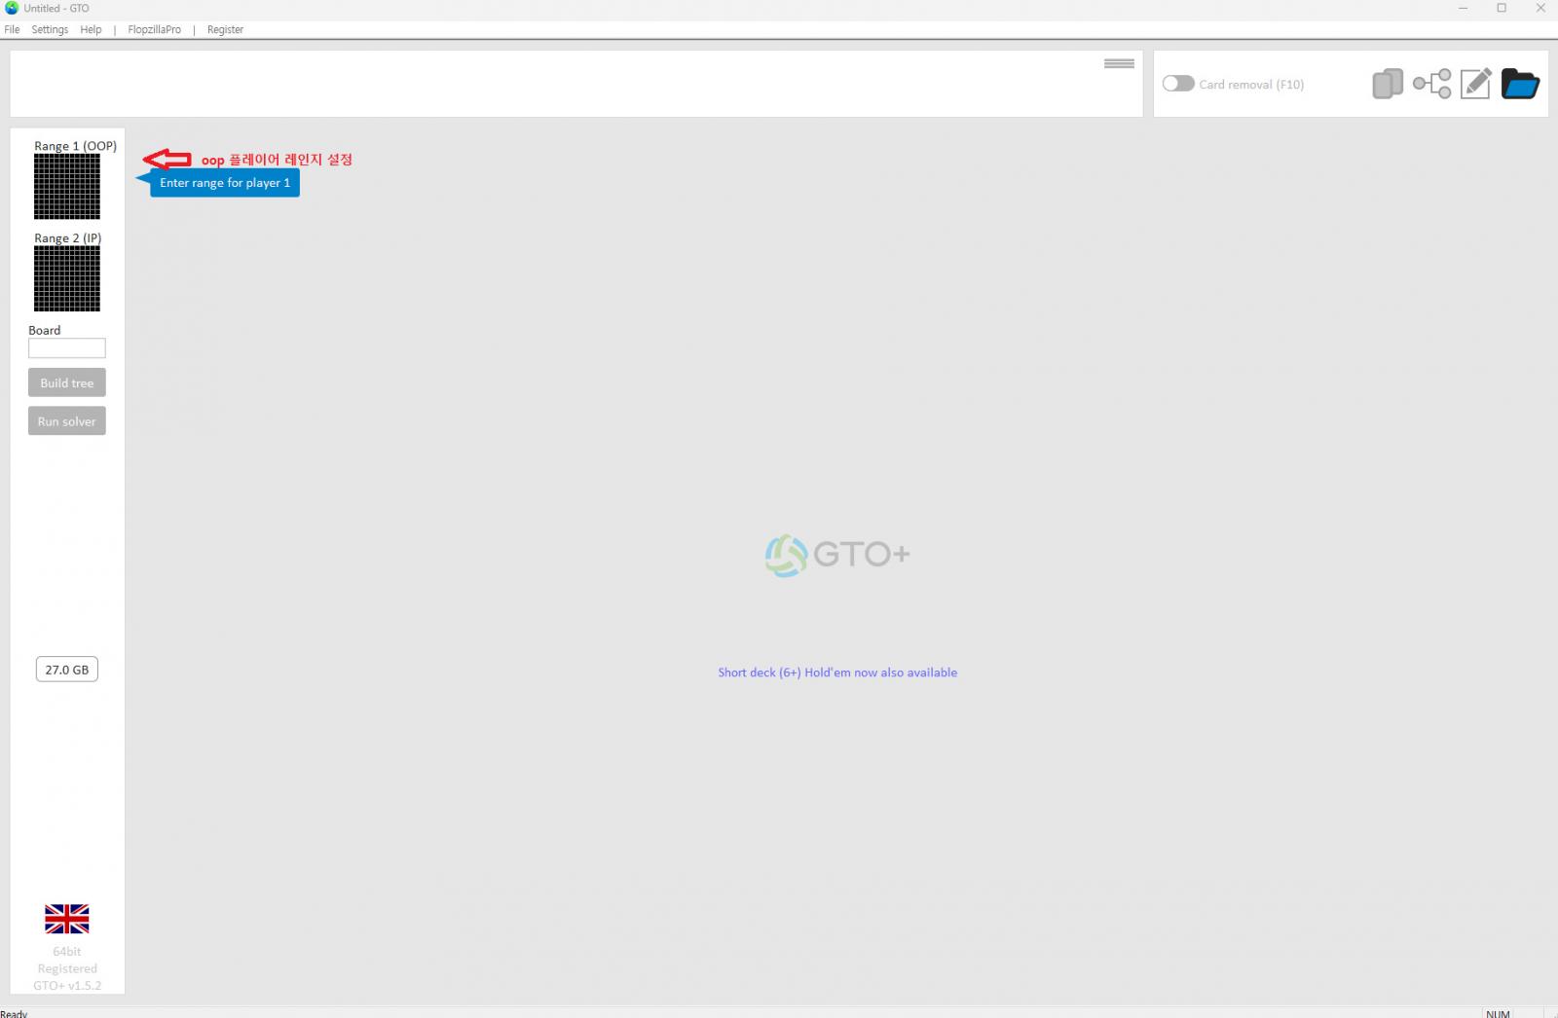Click the three-line handle icon in top panel
1558x1018 pixels.
point(1119,64)
